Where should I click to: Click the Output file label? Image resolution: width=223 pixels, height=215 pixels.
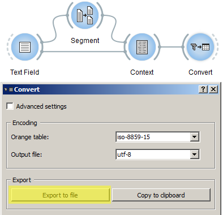[x=27, y=154]
